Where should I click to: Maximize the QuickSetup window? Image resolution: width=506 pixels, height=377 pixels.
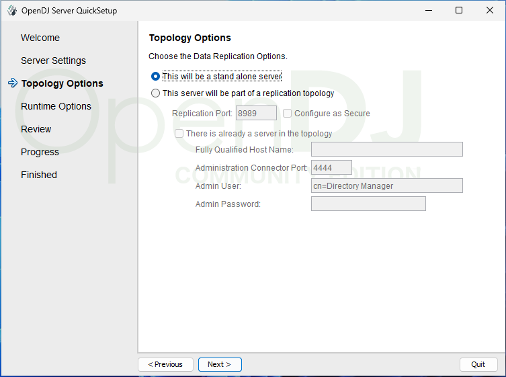coord(458,10)
